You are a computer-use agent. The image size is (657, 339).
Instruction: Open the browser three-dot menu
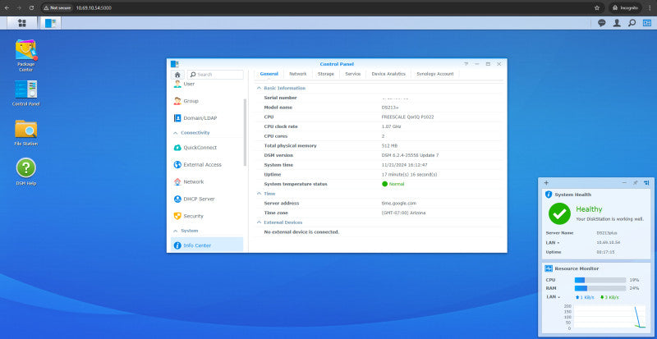(650, 7)
